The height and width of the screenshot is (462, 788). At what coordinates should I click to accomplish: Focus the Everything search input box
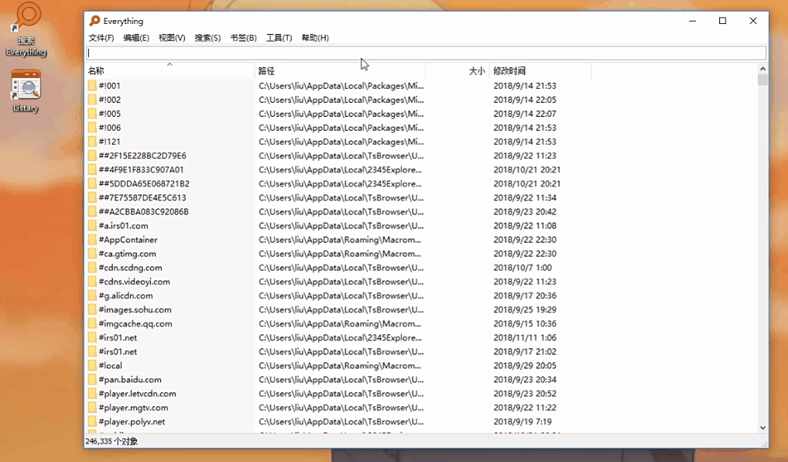tap(427, 53)
